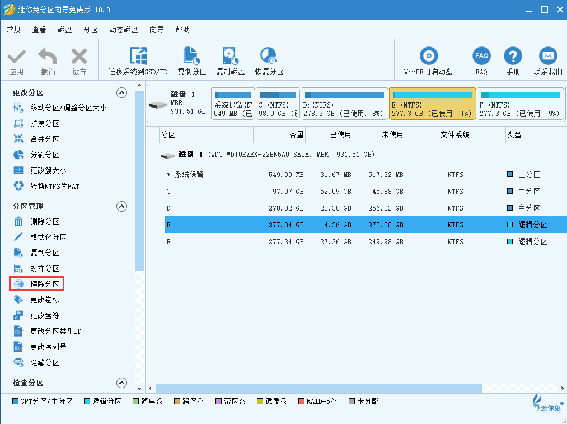567x424 pixels.
Task: Select 移动分区/调整分区大小 in sidebar
Action: pos(60,108)
